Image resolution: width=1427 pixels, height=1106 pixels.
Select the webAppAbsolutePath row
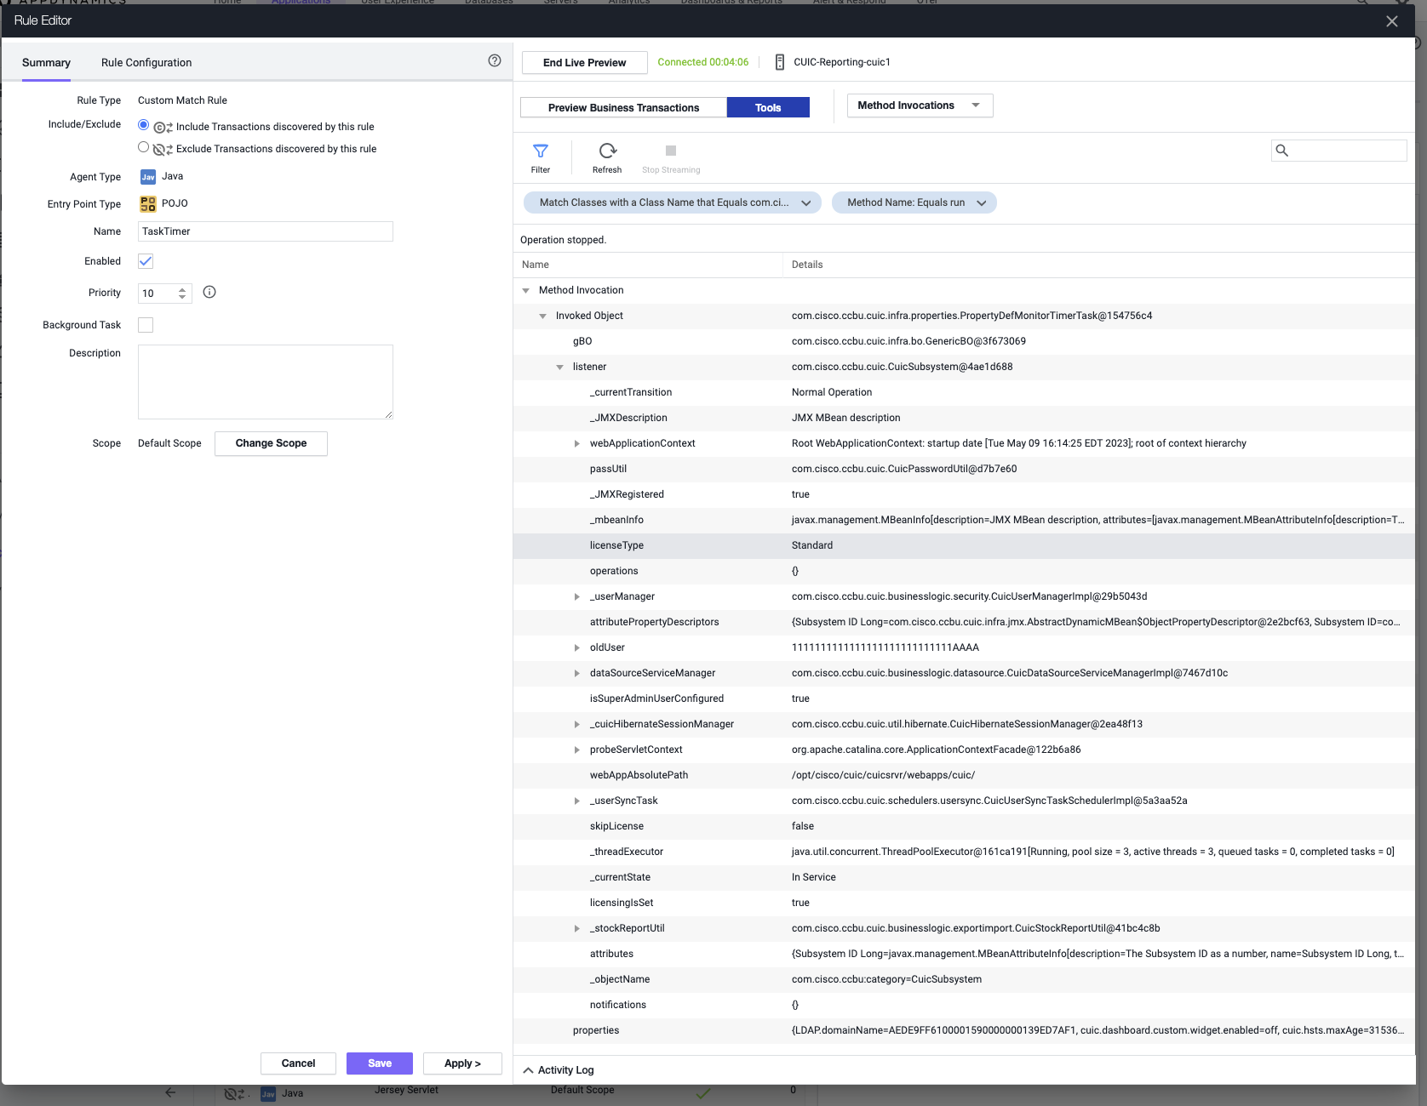964,776
